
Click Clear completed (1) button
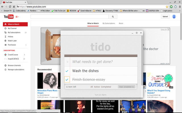pyautogui.click(x=127, y=87)
